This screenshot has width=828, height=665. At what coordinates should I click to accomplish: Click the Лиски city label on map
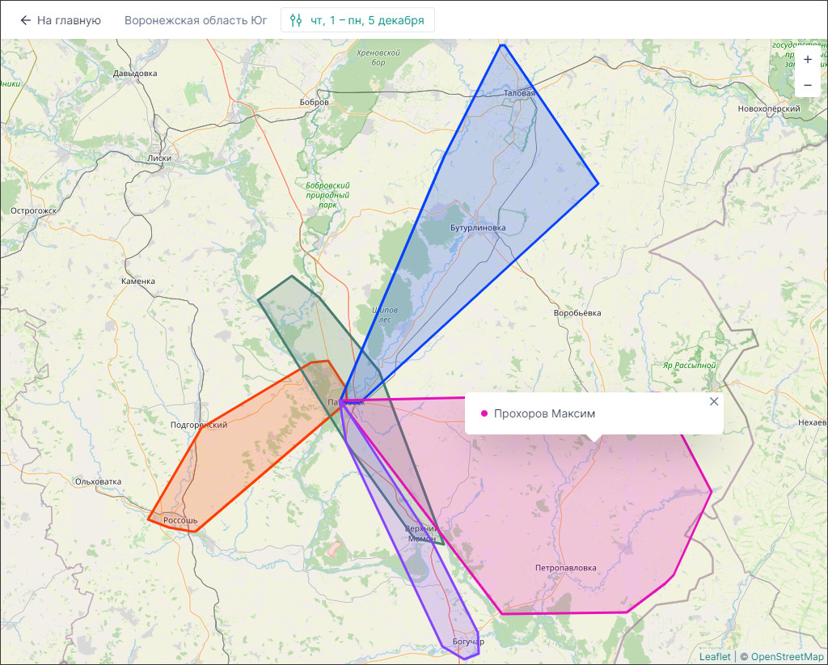click(x=160, y=159)
